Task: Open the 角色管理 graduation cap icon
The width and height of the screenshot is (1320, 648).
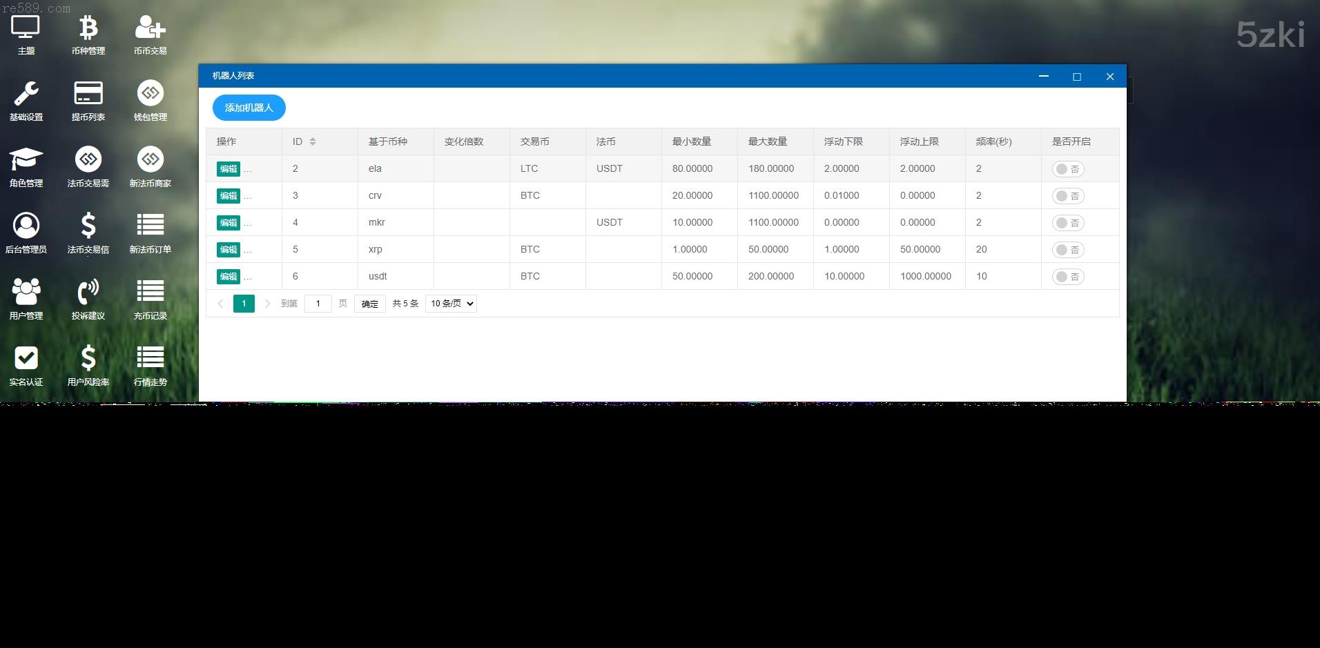Action: [26, 161]
